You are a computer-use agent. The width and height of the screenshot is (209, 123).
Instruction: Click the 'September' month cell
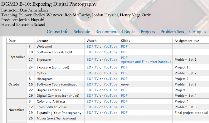point(17,57)
